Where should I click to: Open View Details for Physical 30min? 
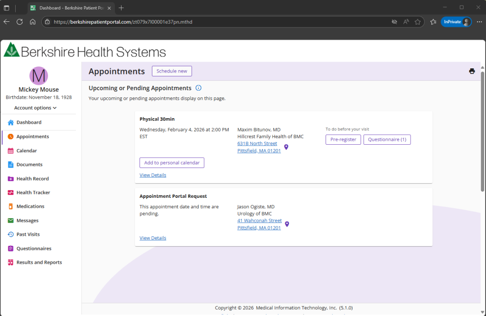[153, 175]
